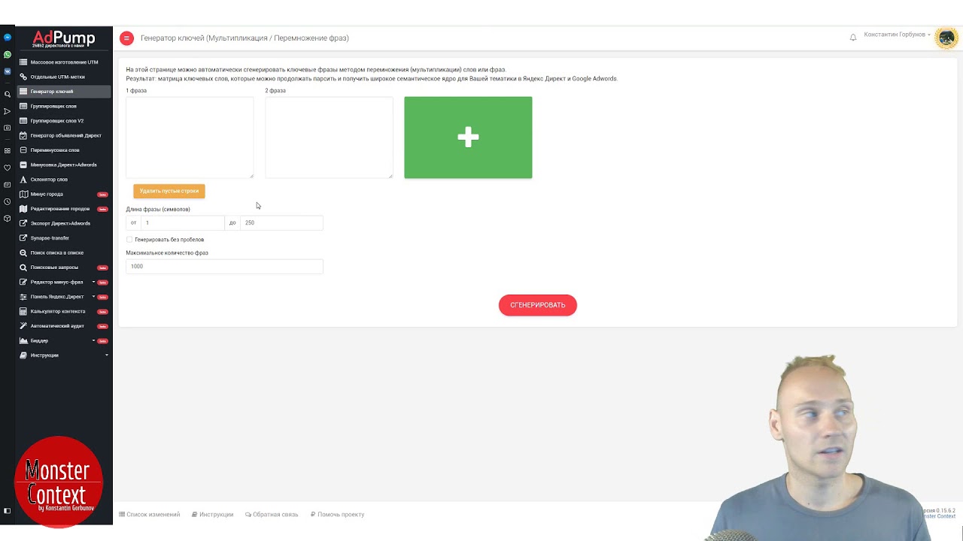Image resolution: width=963 pixels, height=541 pixels.
Task: Open the notifications bell
Action: click(x=853, y=38)
